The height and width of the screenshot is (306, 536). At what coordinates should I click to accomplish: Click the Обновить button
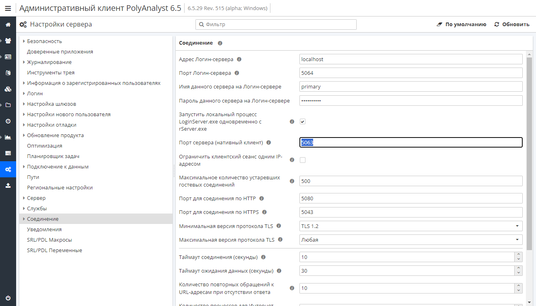coord(512,25)
